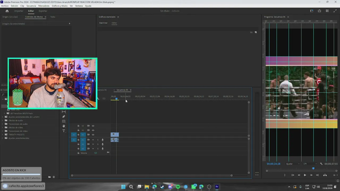Screen dimensions: 340x191
Task: Toggle visibility of video track V3
Action: [93, 126]
